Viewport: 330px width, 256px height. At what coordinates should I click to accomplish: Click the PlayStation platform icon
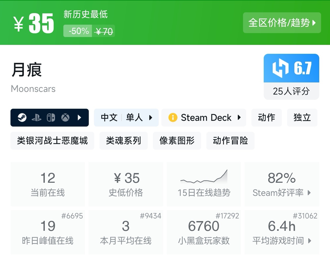click(x=36, y=118)
